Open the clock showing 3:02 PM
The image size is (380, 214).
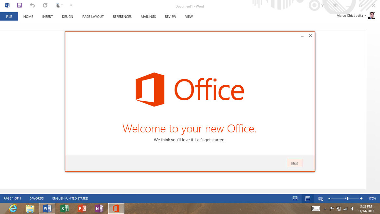366,209
